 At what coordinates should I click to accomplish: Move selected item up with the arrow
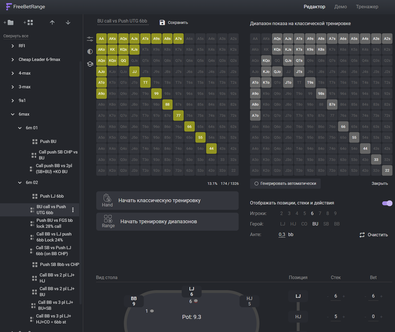point(52,23)
